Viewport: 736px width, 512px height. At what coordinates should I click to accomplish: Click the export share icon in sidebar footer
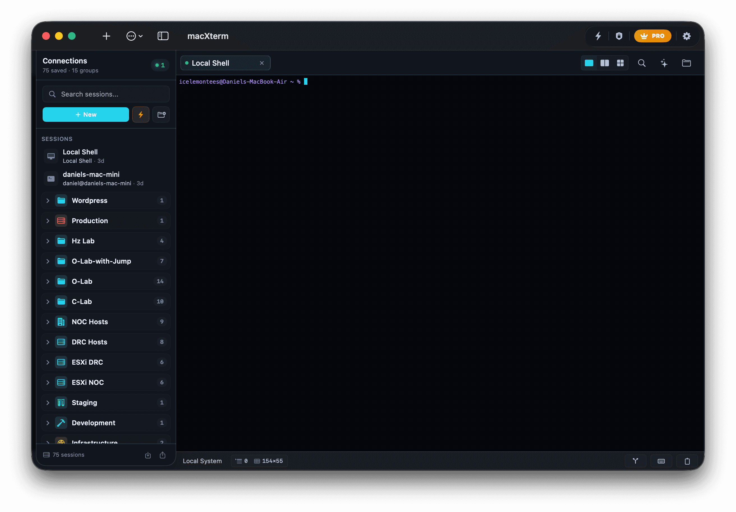point(163,455)
